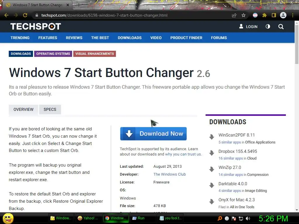
Task: Click the network tray icon
Action: pyautogui.click(x=241, y=218)
